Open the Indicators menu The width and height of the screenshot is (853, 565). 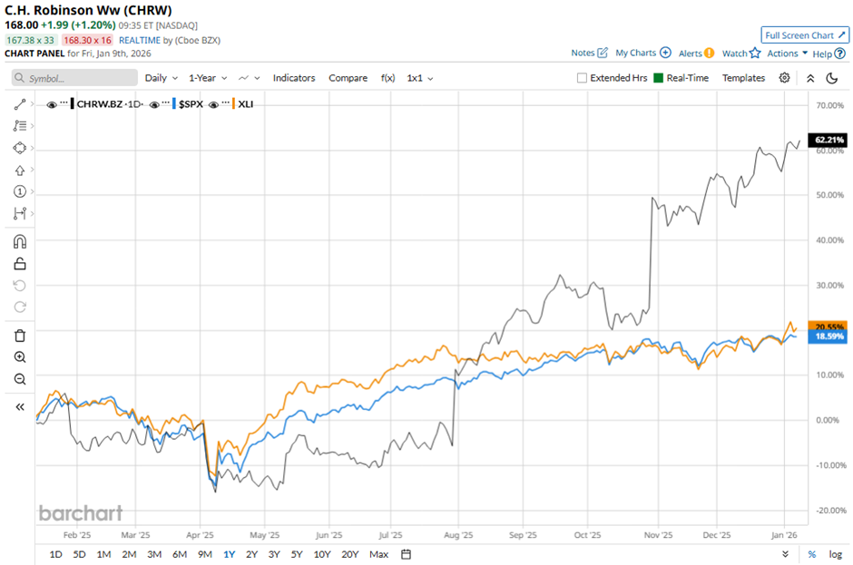[x=294, y=78]
